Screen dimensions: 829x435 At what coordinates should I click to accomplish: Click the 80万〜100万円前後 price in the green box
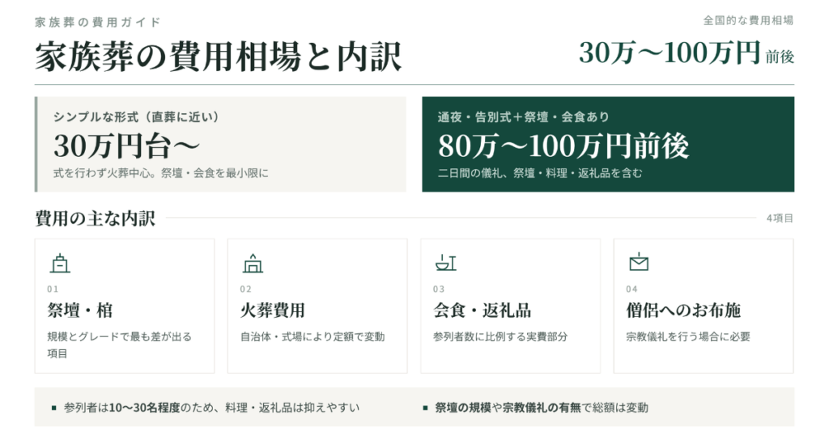[563, 146]
